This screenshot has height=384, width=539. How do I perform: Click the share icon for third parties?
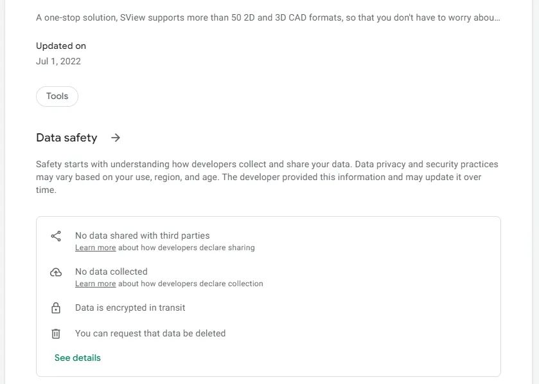[x=56, y=236]
